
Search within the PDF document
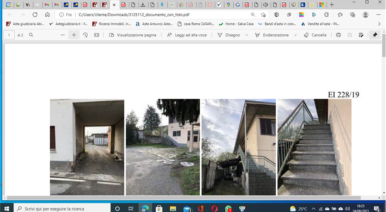(31, 35)
